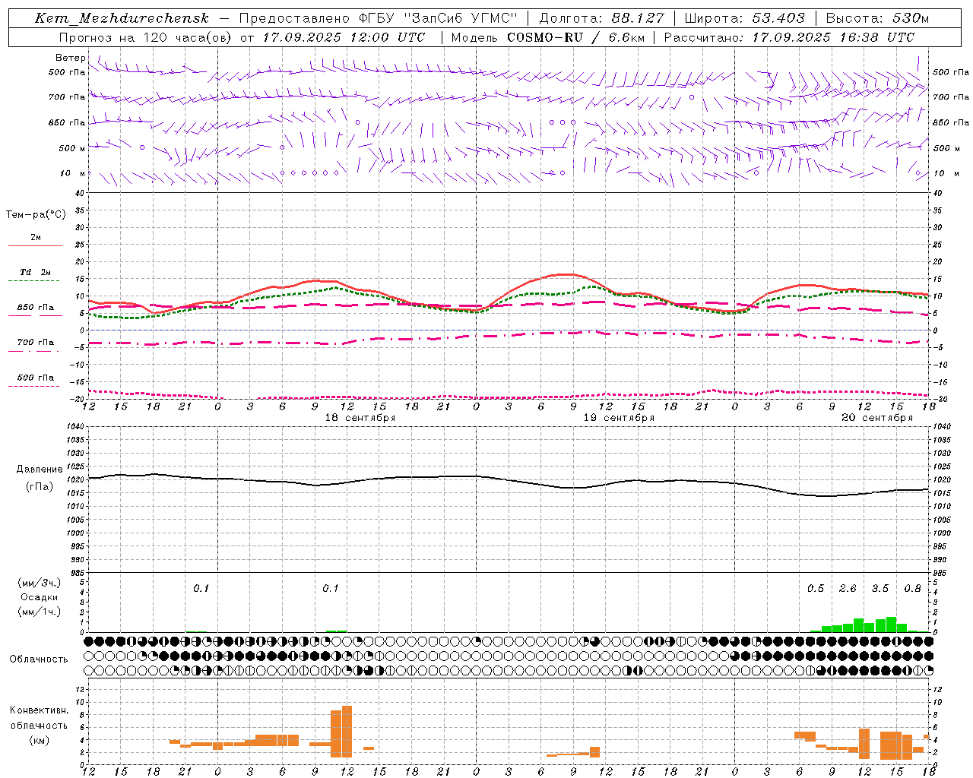This screenshot has height=778, width=973.
Task: Click the "Конвективн." convective cloud label
Action: 39,710
